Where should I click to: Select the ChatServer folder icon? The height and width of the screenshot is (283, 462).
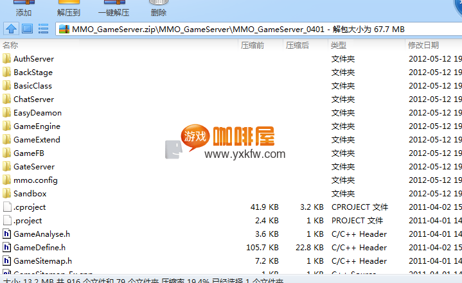coord(7,99)
